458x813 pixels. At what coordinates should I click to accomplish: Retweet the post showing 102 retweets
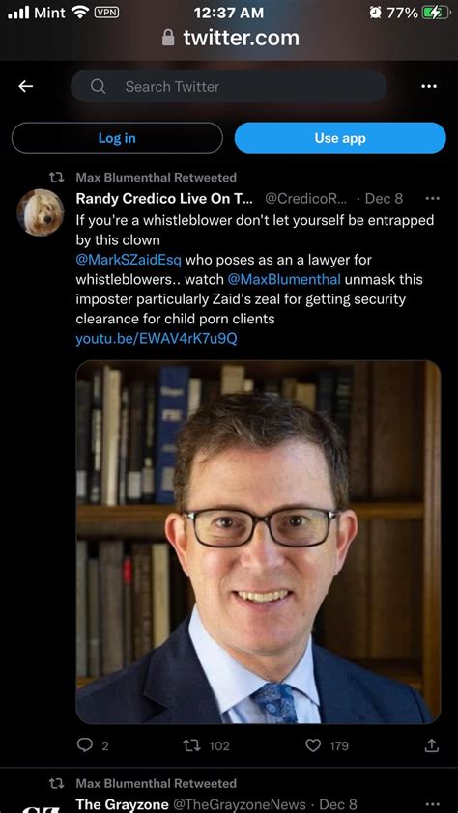190,745
